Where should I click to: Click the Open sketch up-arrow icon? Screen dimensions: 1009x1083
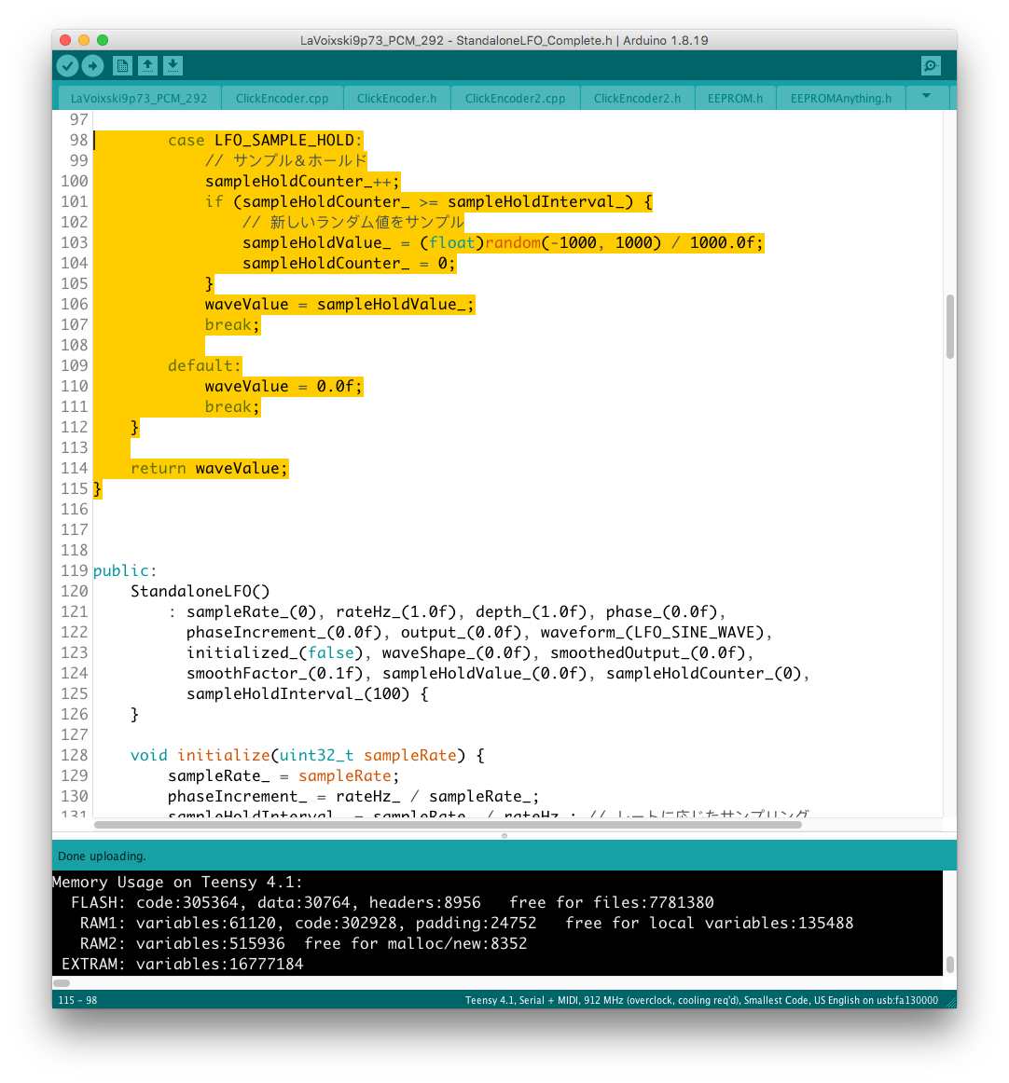click(147, 65)
